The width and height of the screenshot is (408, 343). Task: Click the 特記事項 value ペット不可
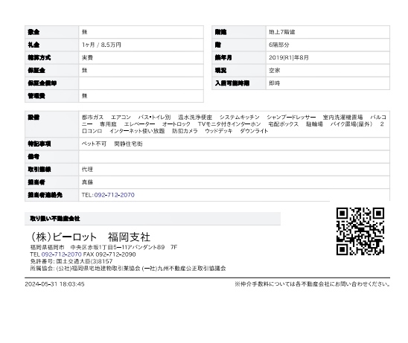(94, 144)
